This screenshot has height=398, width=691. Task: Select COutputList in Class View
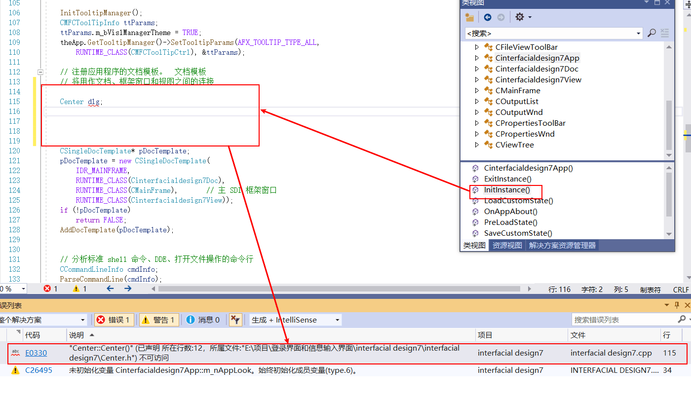517,102
